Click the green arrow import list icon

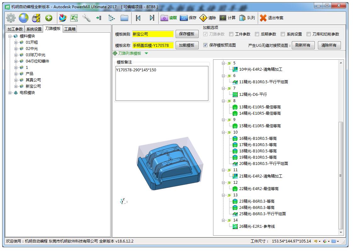tap(99, 18)
